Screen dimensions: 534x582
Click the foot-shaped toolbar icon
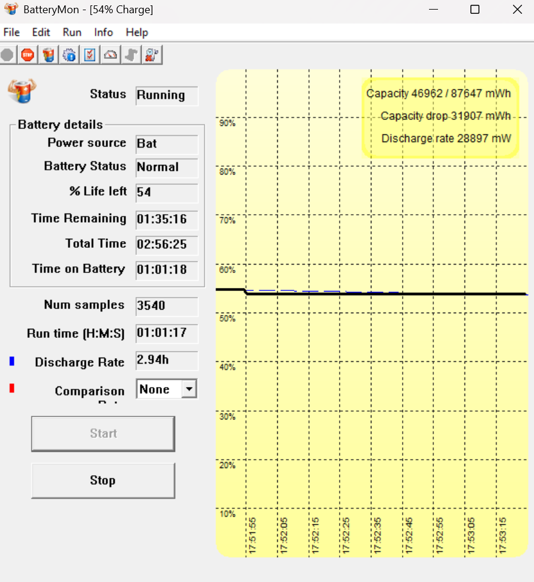pos(131,55)
